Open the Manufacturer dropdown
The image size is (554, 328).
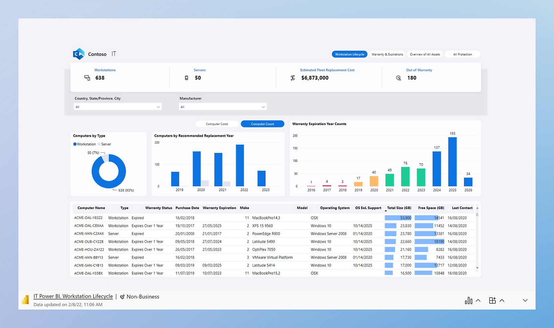pyautogui.click(x=223, y=107)
